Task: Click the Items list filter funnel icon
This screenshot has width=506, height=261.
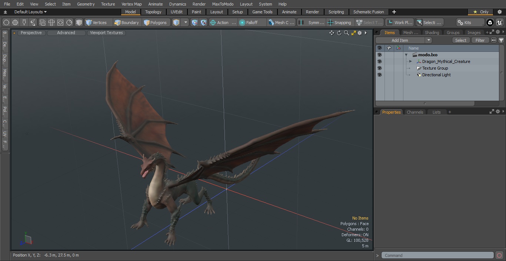Action: (501, 40)
